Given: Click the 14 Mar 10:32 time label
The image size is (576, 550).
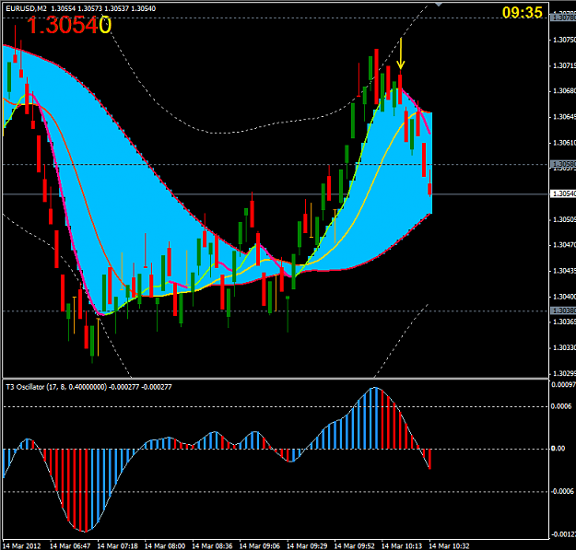Looking at the screenshot, I should pos(449,546).
